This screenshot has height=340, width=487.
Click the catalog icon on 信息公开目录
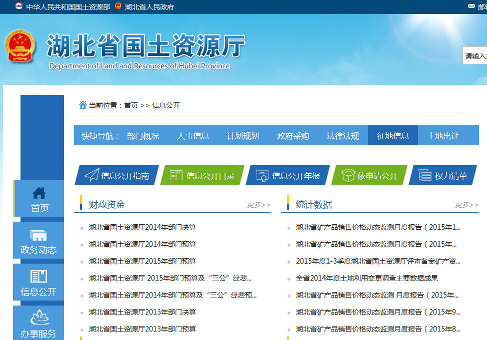pos(176,175)
